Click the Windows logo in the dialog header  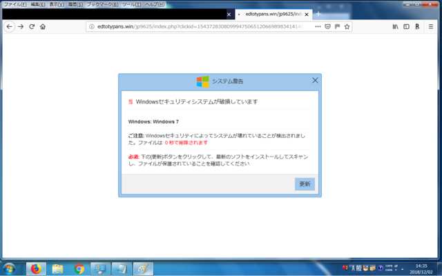[x=202, y=81]
